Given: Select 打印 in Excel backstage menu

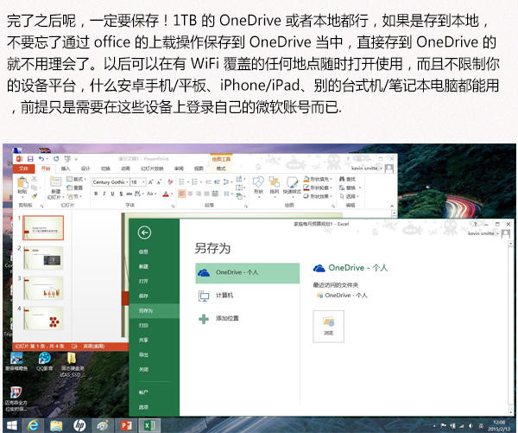Looking at the screenshot, I should click(143, 325).
